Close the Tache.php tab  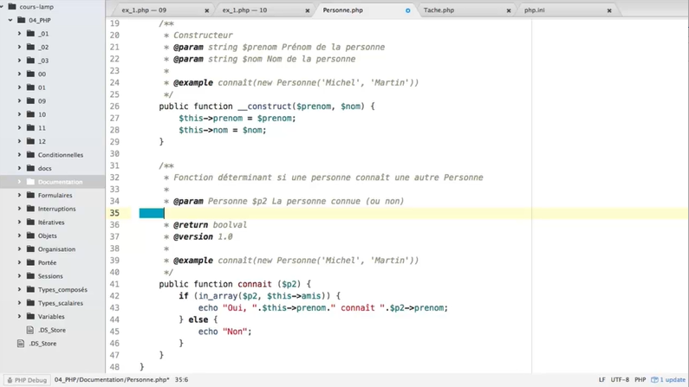(509, 11)
